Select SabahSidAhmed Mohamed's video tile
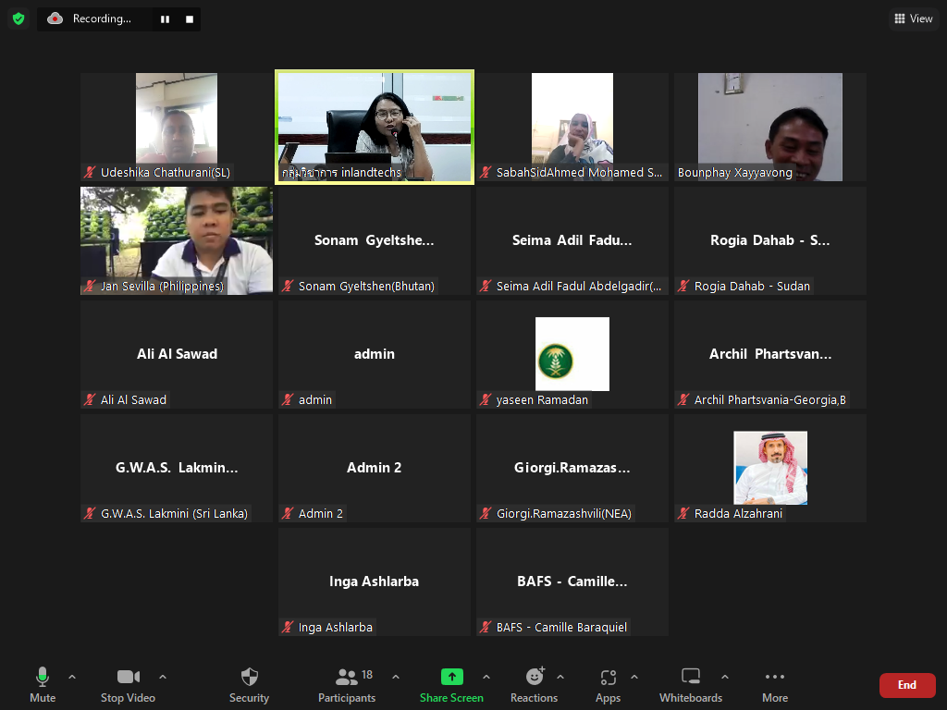This screenshot has height=710, width=947. 572,127
